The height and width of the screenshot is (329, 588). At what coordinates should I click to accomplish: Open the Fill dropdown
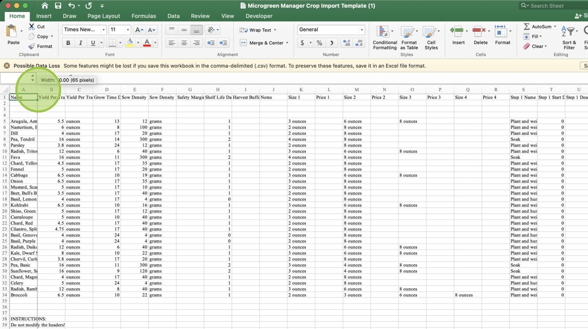(x=532, y=36)
